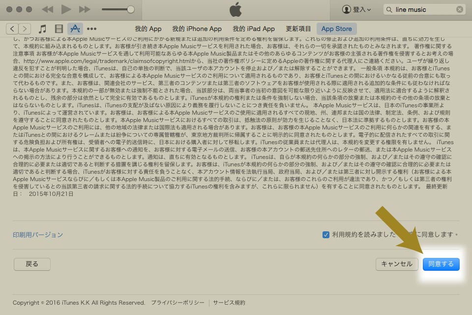Go forward with the right chevron

[x=25, y=29]
